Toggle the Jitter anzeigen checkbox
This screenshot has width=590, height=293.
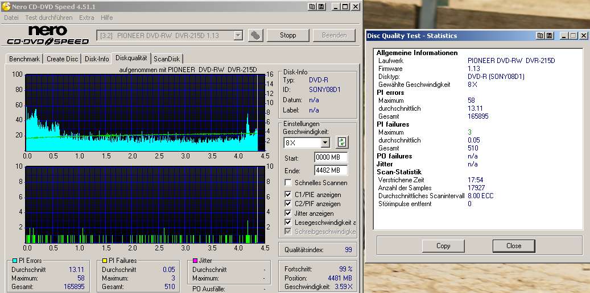289,213
